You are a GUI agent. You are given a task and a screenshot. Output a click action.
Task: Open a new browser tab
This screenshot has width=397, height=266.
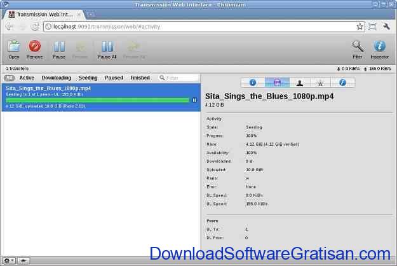point(91,15)
